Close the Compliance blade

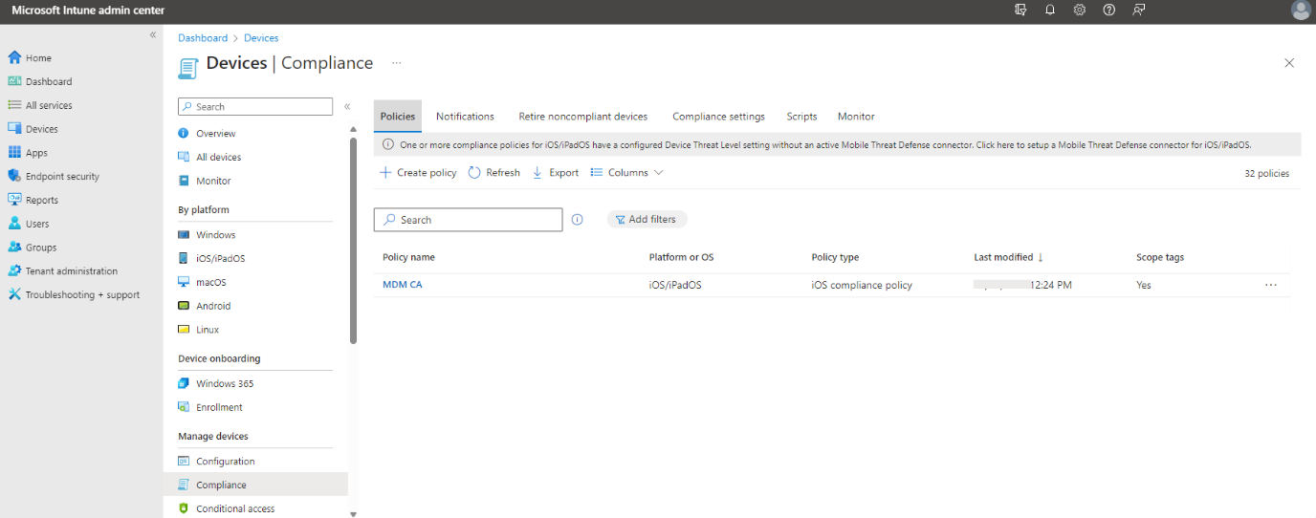click(1289, 63)
